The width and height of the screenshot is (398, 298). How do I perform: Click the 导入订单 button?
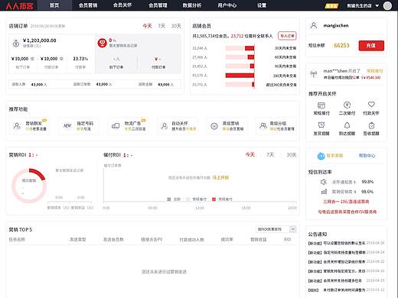pos(287,36)
